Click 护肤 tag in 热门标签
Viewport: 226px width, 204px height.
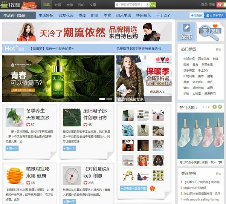(x=186, y=94)
